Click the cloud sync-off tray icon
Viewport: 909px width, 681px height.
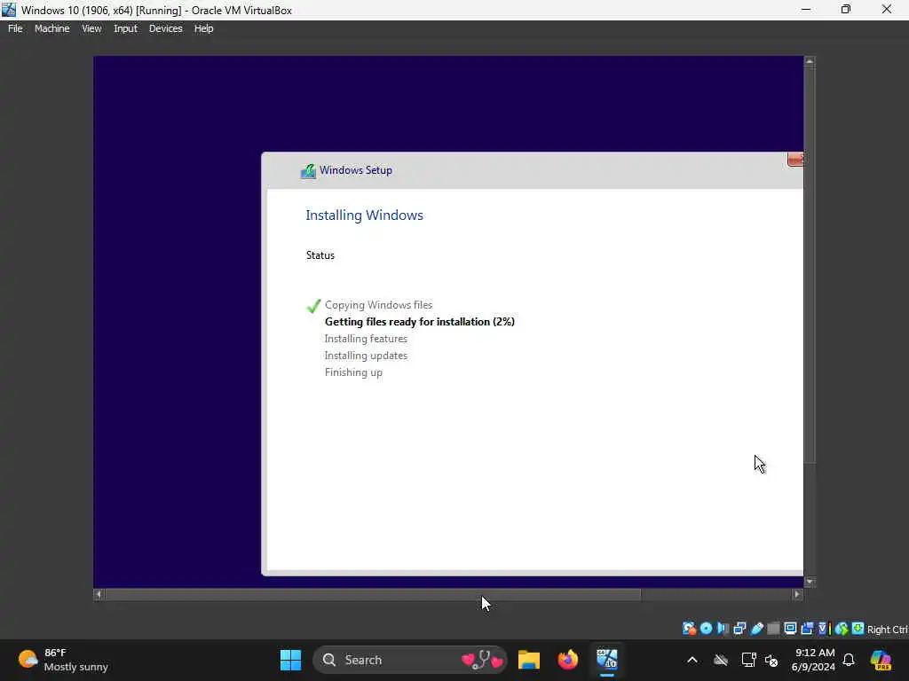pyautogui.click(x=721, y=660)
